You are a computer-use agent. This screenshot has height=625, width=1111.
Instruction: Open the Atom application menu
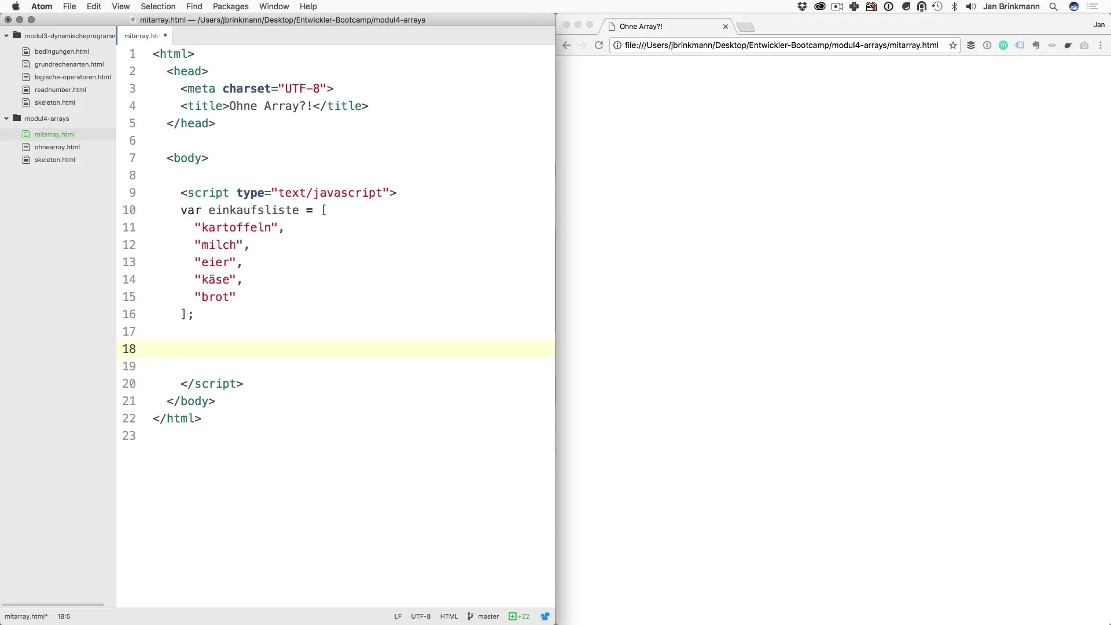[42, 6]
